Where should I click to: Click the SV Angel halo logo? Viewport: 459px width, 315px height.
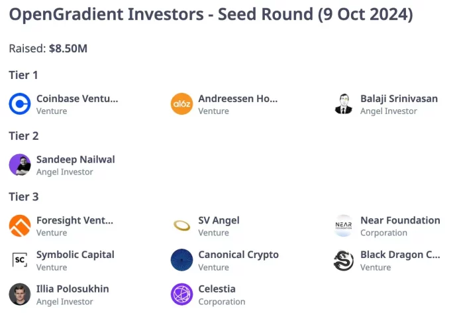(x=181, y=226)
